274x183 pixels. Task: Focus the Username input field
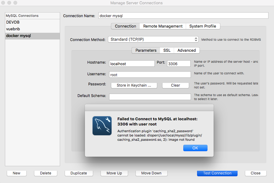click(x=150, y=75)
